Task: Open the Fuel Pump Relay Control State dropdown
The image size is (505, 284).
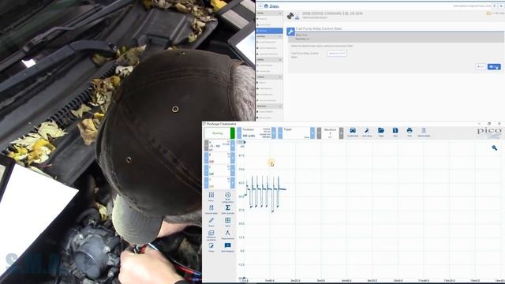Action: tap(337, 54)
